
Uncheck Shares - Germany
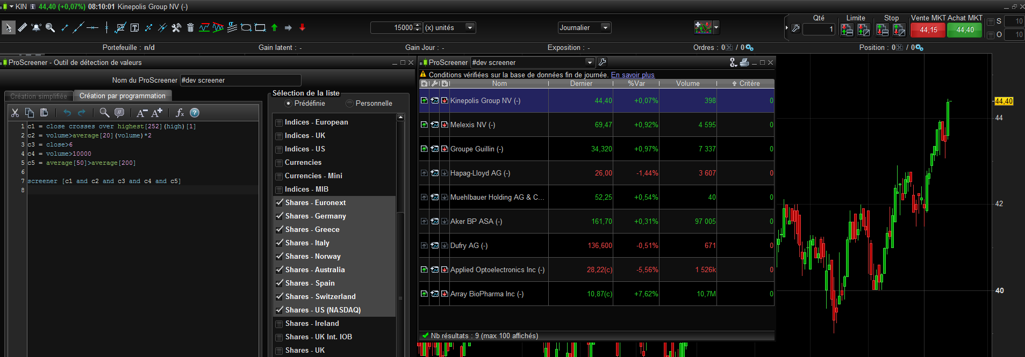279,216
